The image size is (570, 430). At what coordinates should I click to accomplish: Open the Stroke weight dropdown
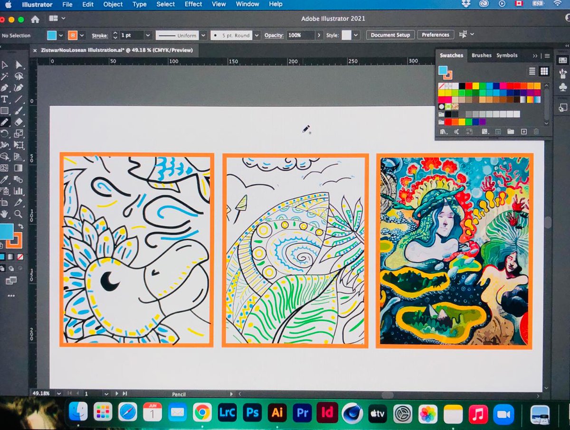pos(148,35)
